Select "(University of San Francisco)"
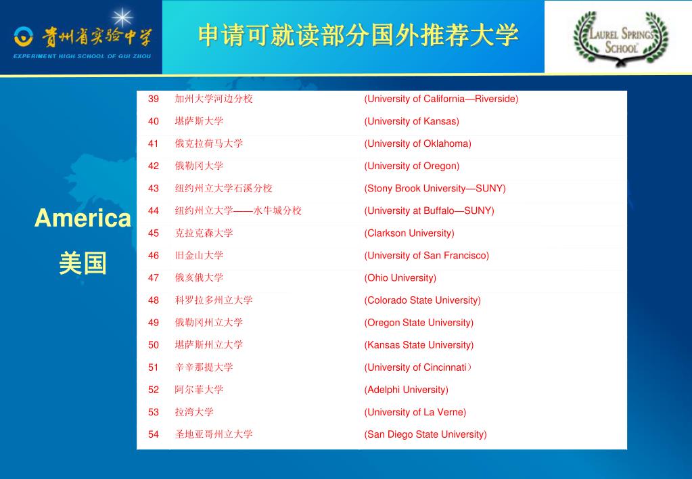This screenshot has width=692, height=479. point(426,256)
